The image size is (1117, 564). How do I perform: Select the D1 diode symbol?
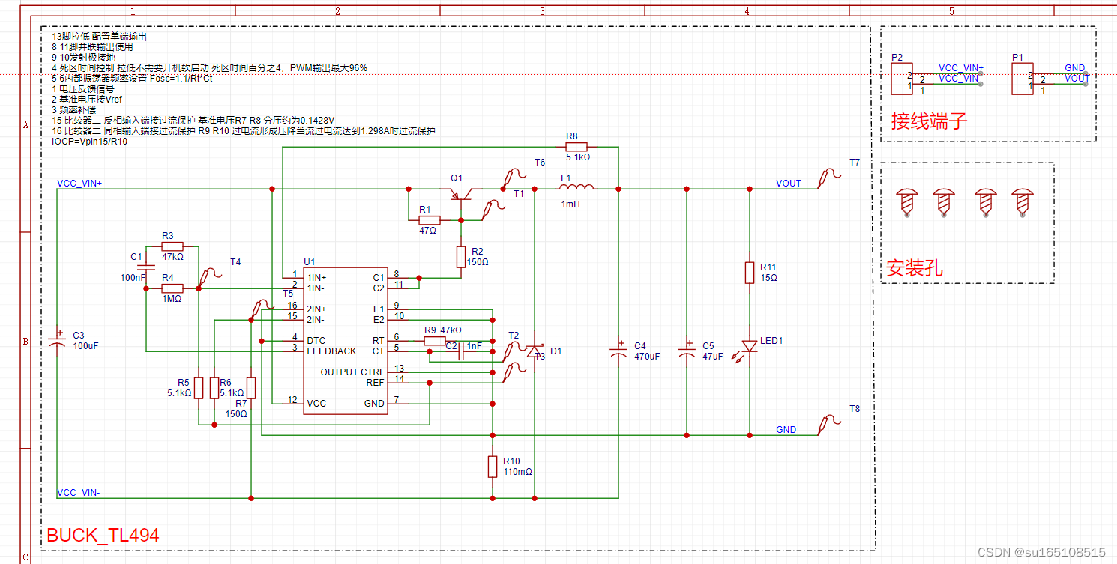[534, 351]
